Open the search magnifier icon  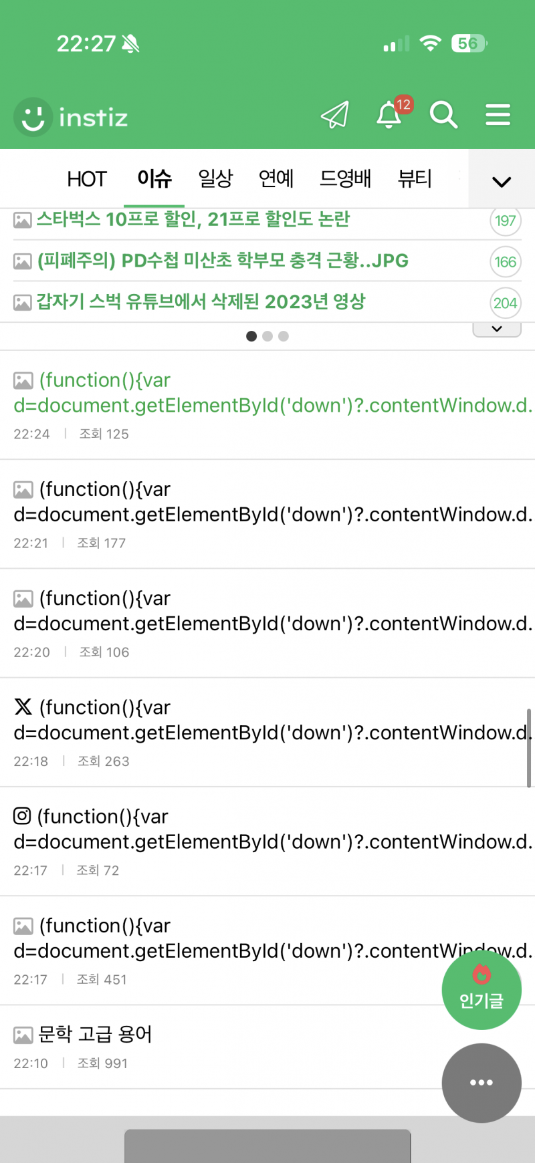[x=443, y=115]
